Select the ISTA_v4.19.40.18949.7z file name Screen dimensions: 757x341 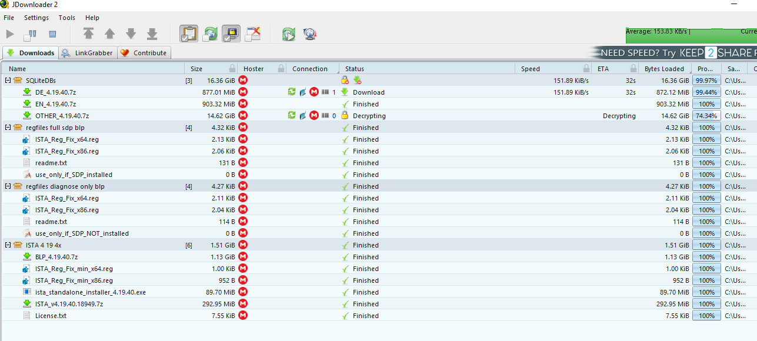click(69, 304)
